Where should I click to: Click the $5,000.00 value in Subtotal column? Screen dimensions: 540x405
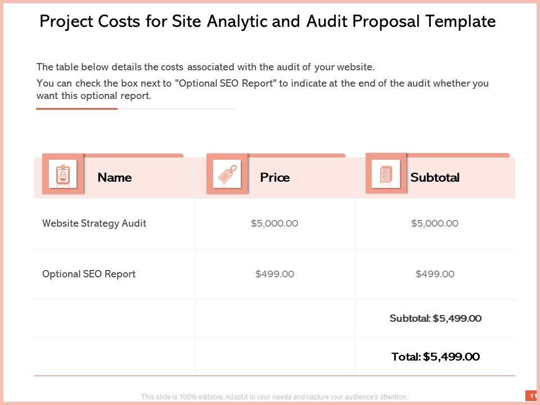coord(435,223)
